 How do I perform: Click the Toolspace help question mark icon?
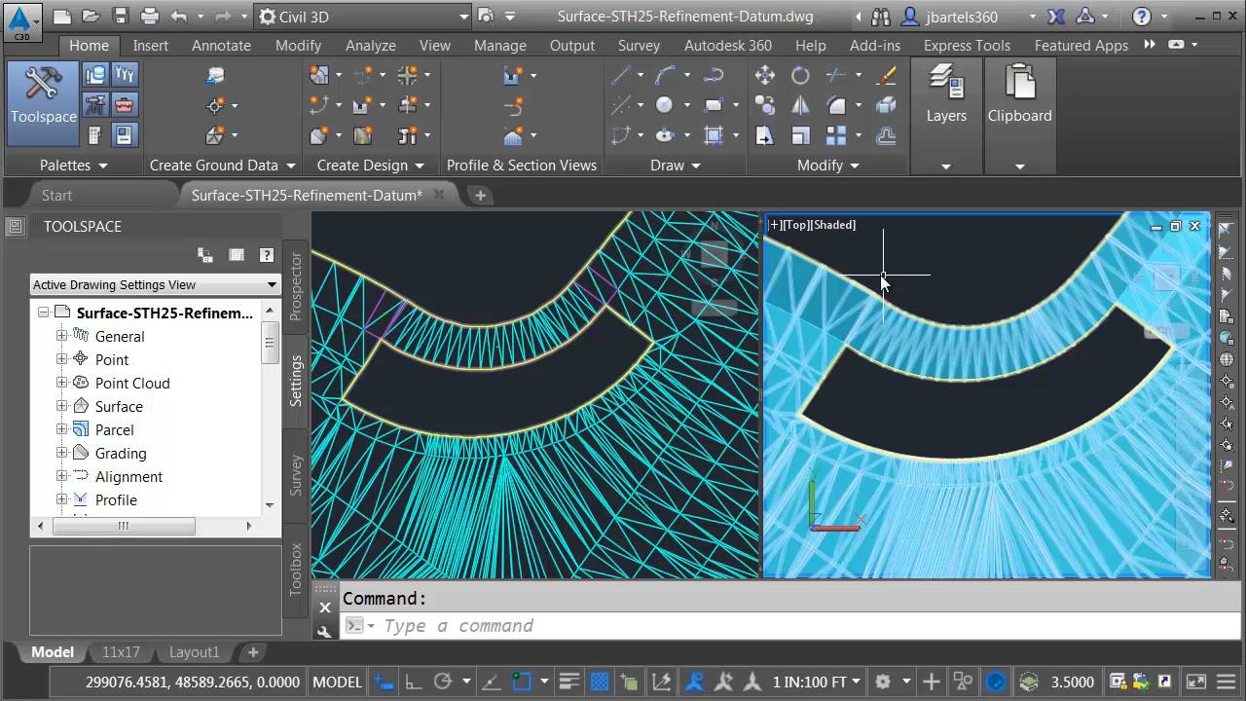tap(266, 255)
